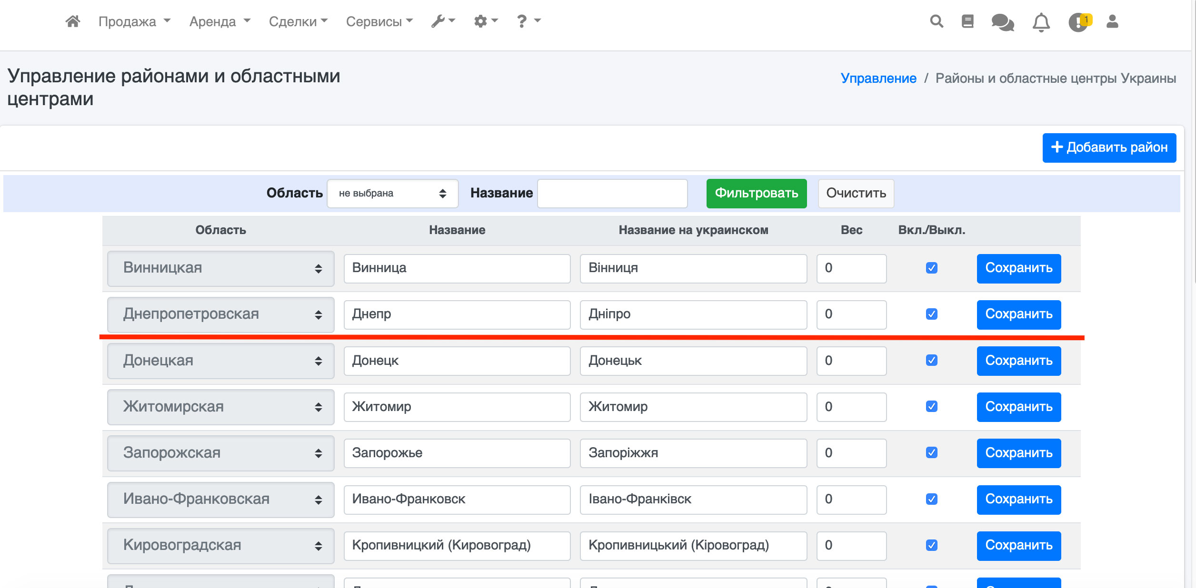Open the Сервисы menu

click(379, 21)
